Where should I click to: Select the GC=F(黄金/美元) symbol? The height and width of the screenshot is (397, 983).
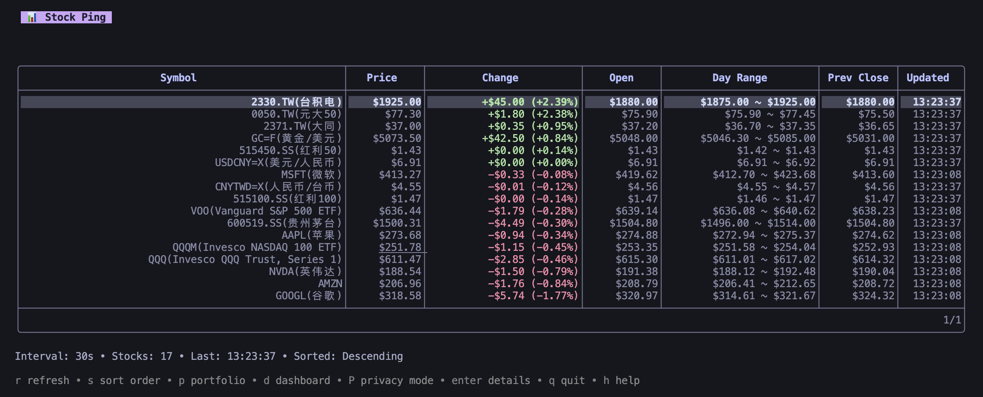click(x=296, y=138)
